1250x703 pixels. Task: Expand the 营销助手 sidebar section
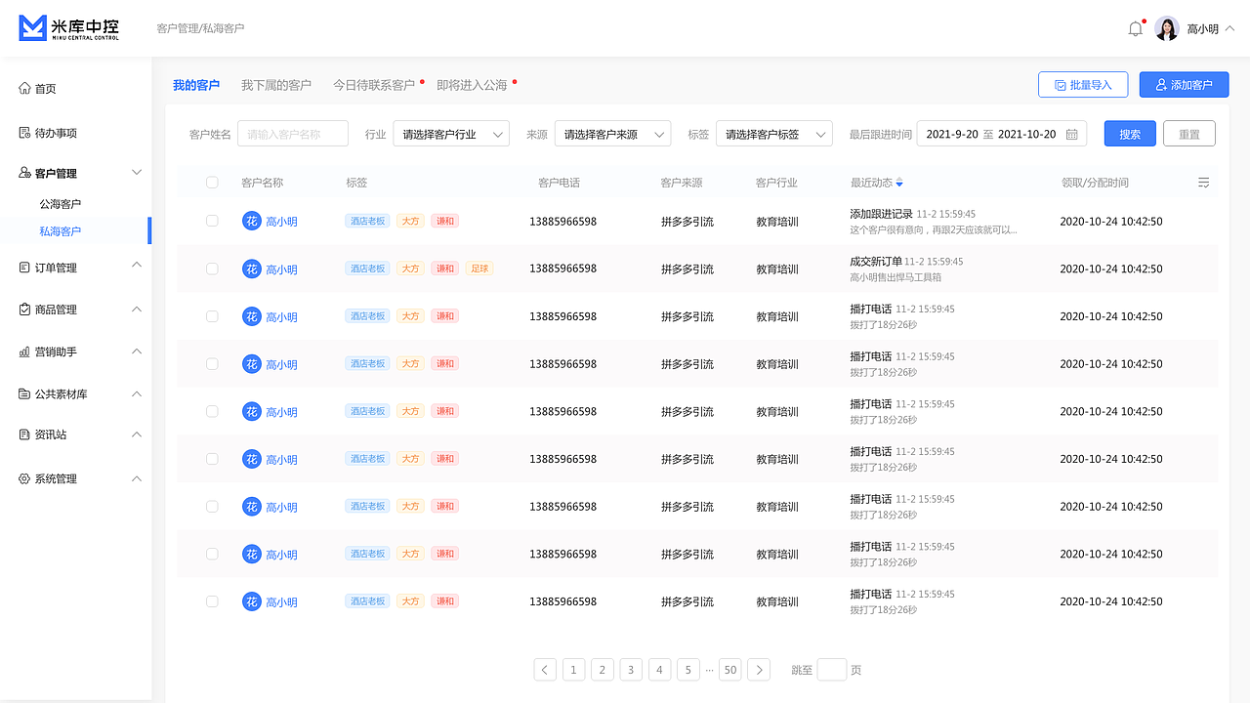tap(137, 351)
